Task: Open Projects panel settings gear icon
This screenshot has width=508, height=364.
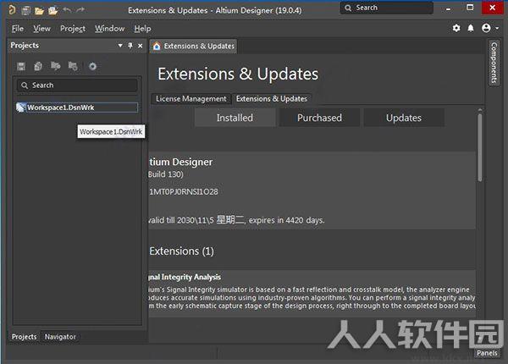Action: pyautogui.click(x=92, y=66)
